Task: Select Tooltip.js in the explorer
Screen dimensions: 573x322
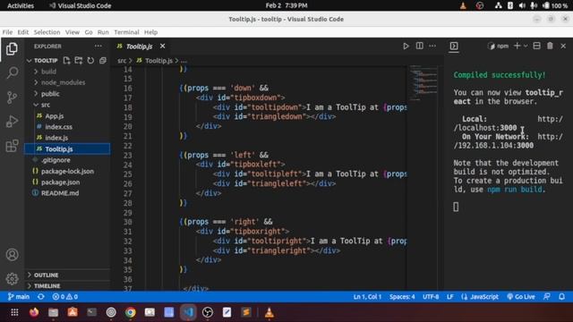Action: pyautogui.click(x=68, y=149)
